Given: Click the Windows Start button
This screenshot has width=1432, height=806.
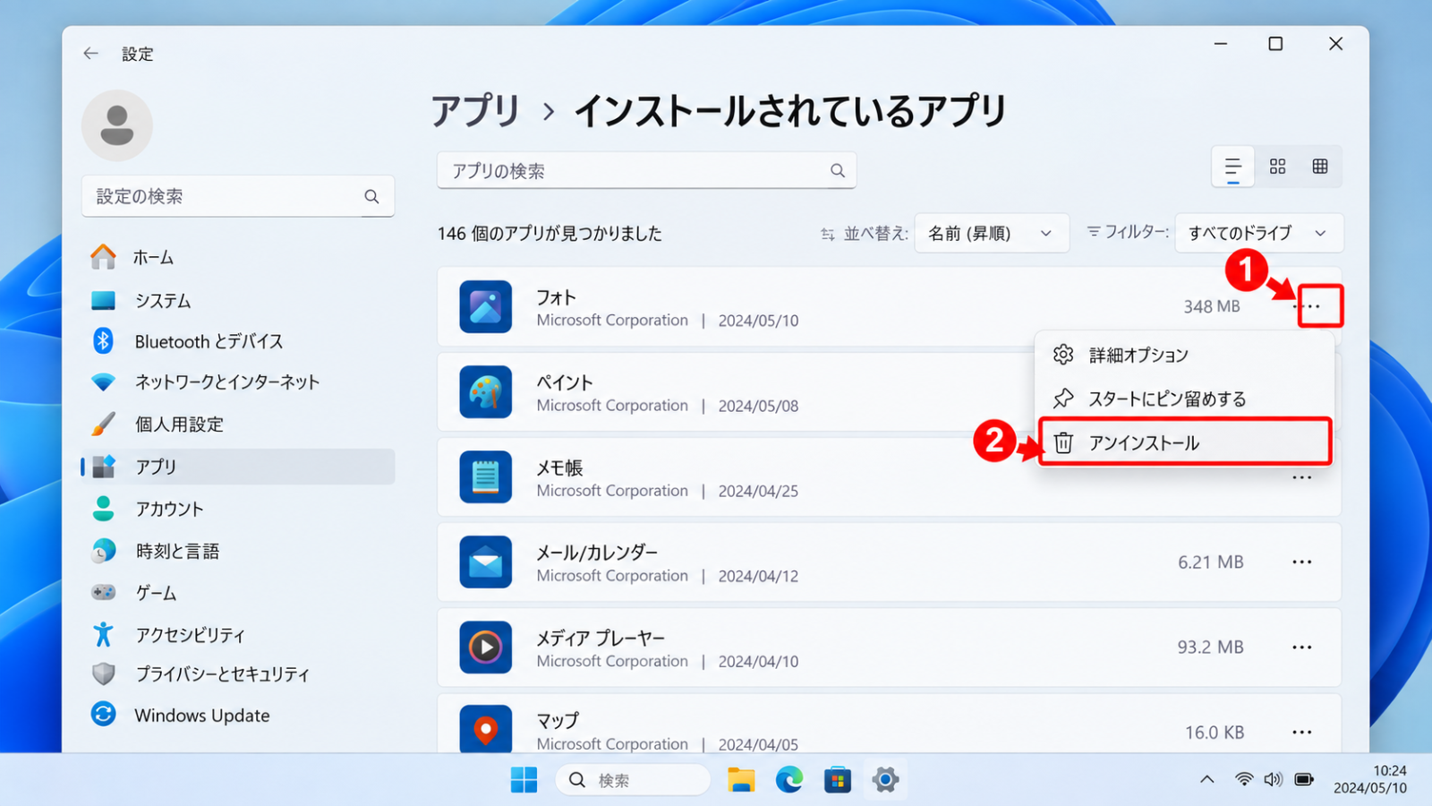Looking at the screenshot, I should [524, 780].
